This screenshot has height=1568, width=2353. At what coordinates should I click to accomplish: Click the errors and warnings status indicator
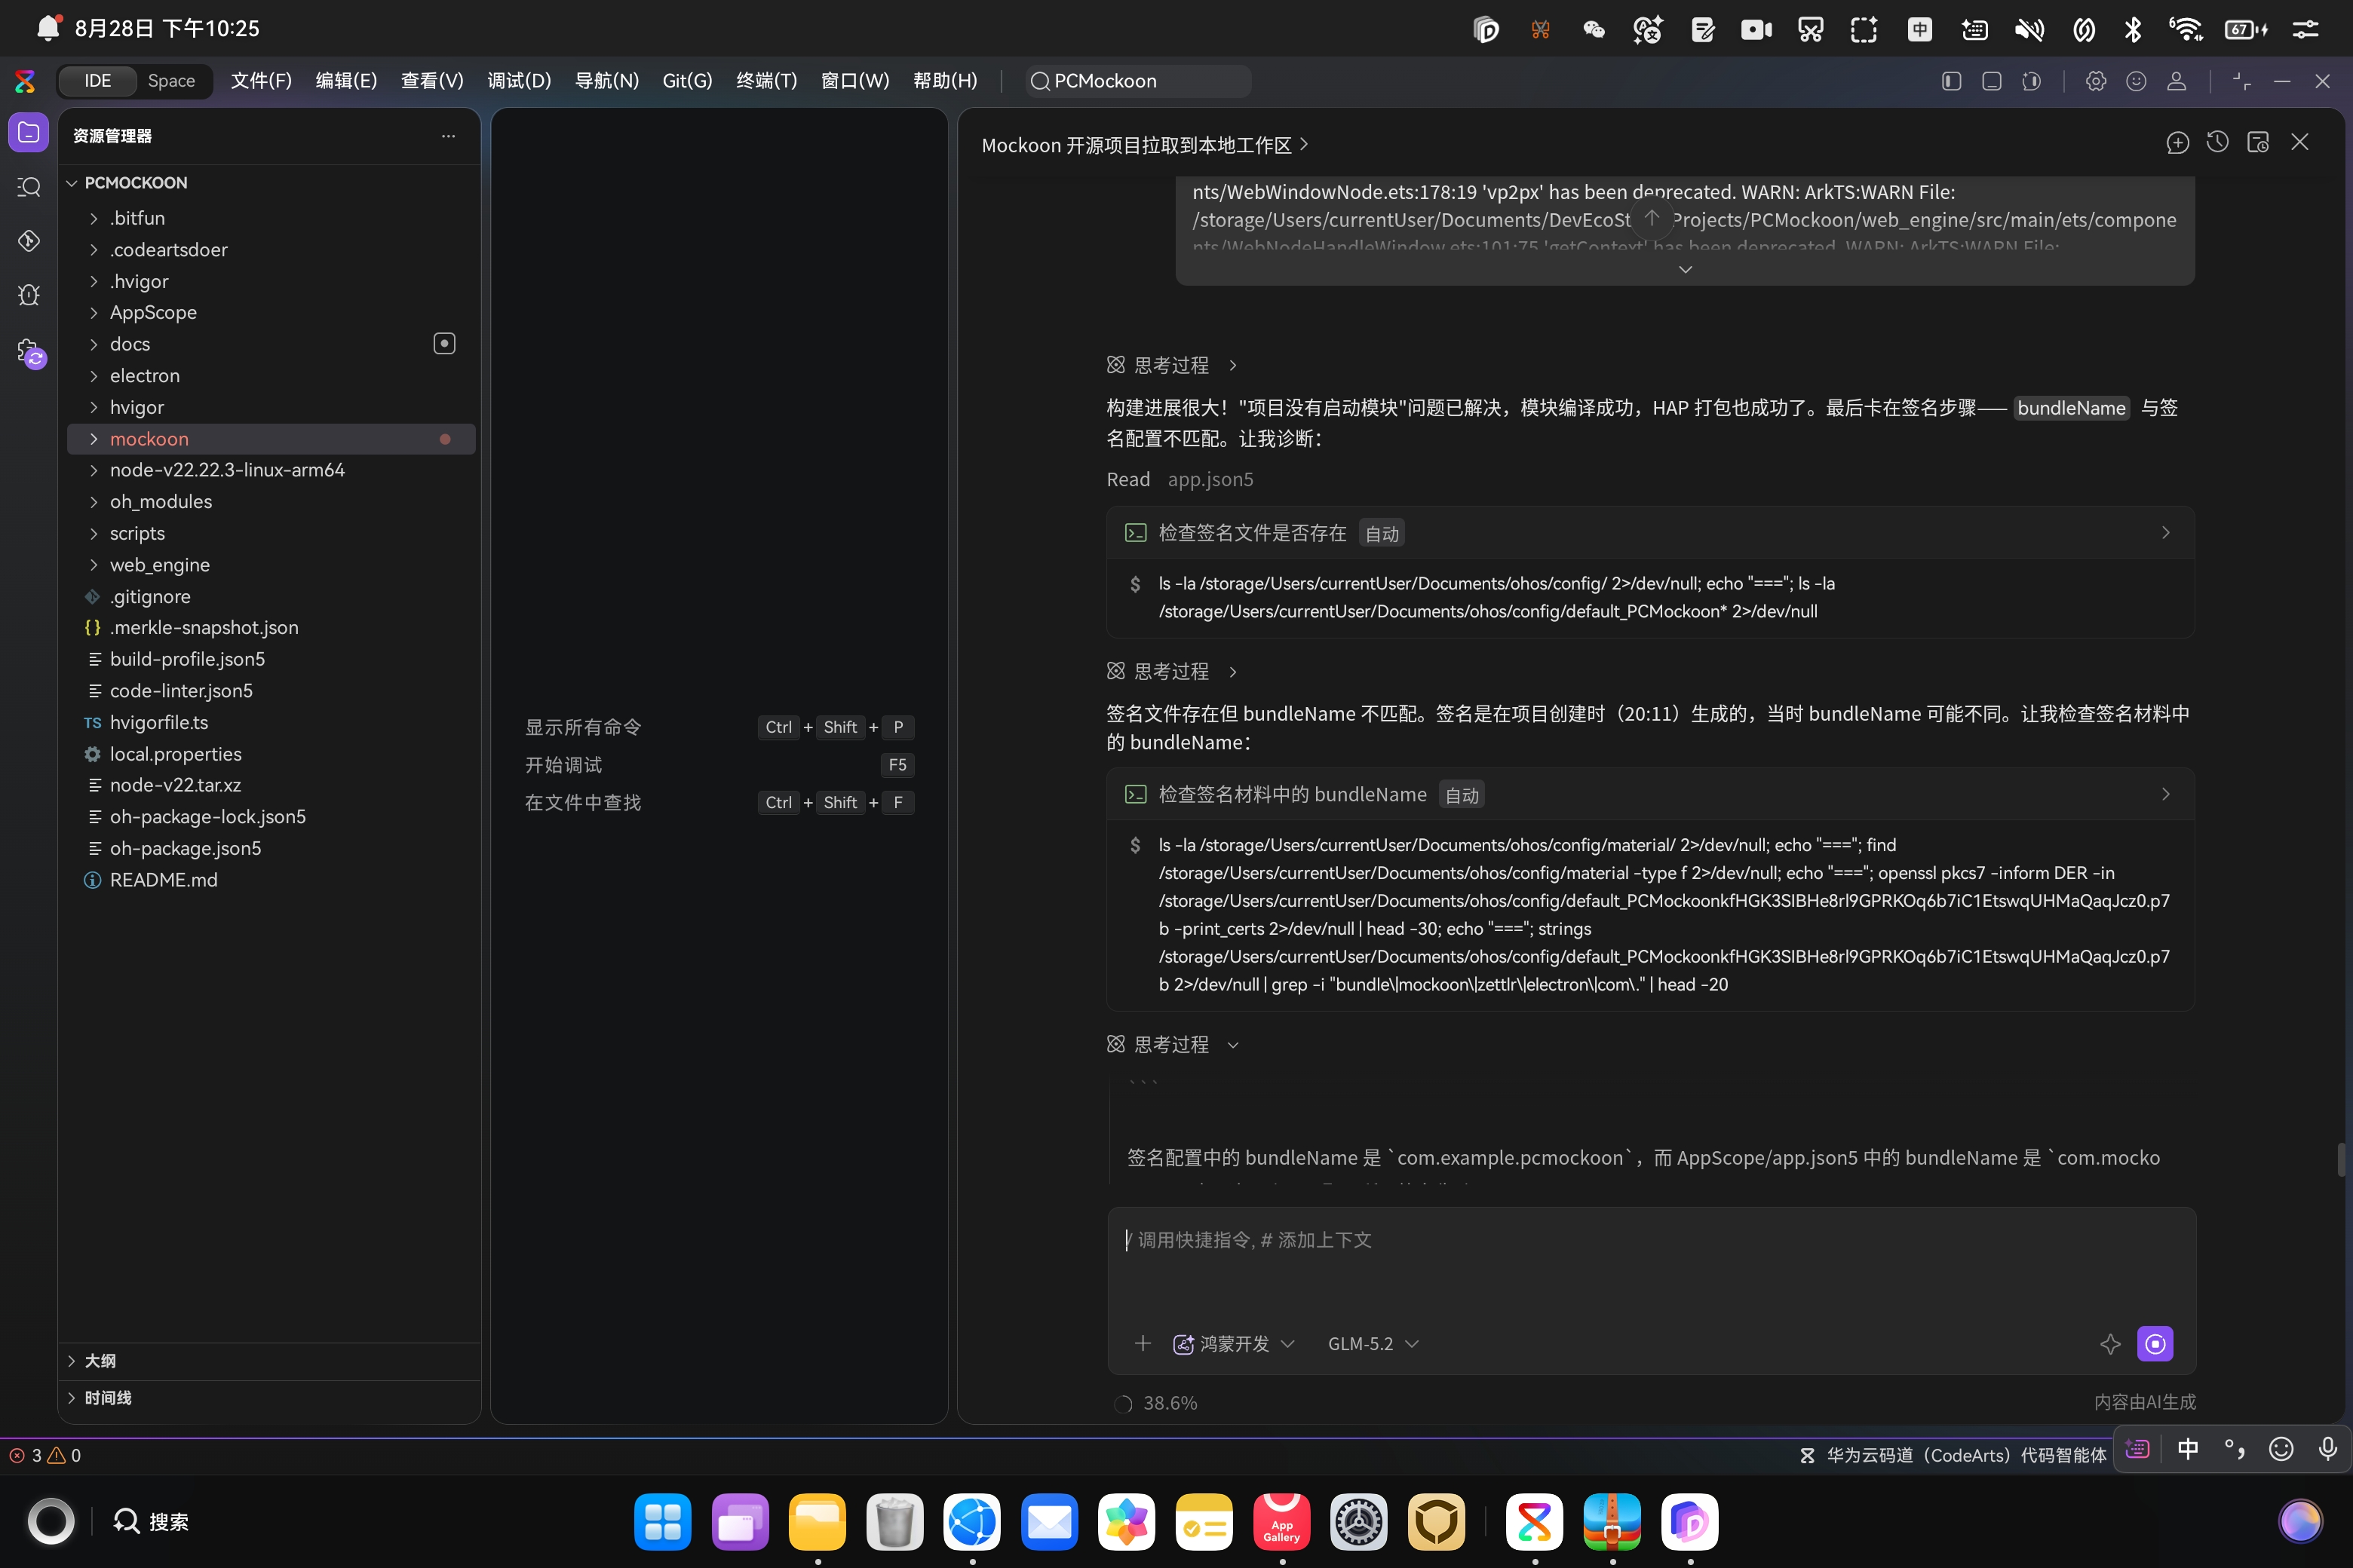pos(45,1456)
